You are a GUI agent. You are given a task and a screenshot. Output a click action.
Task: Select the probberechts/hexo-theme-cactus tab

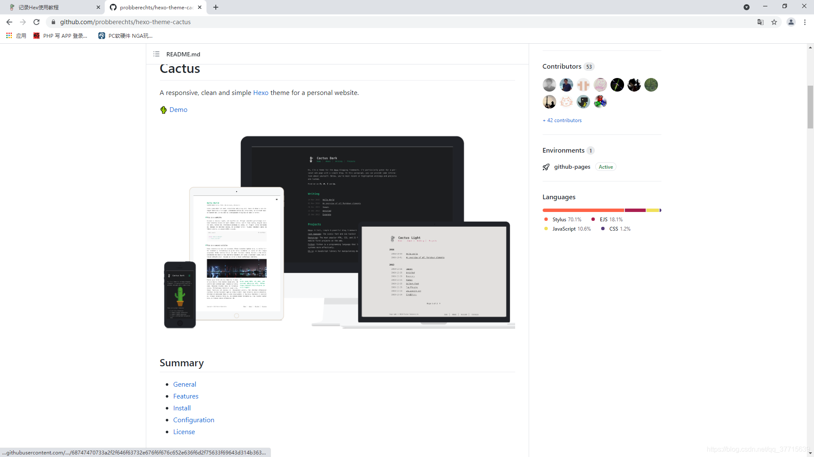coord(155,7)
